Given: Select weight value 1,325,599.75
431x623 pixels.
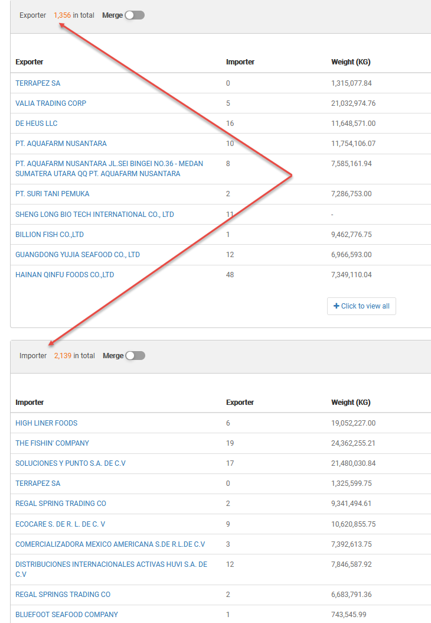Looking at the screenshot, I should [352, 484].
